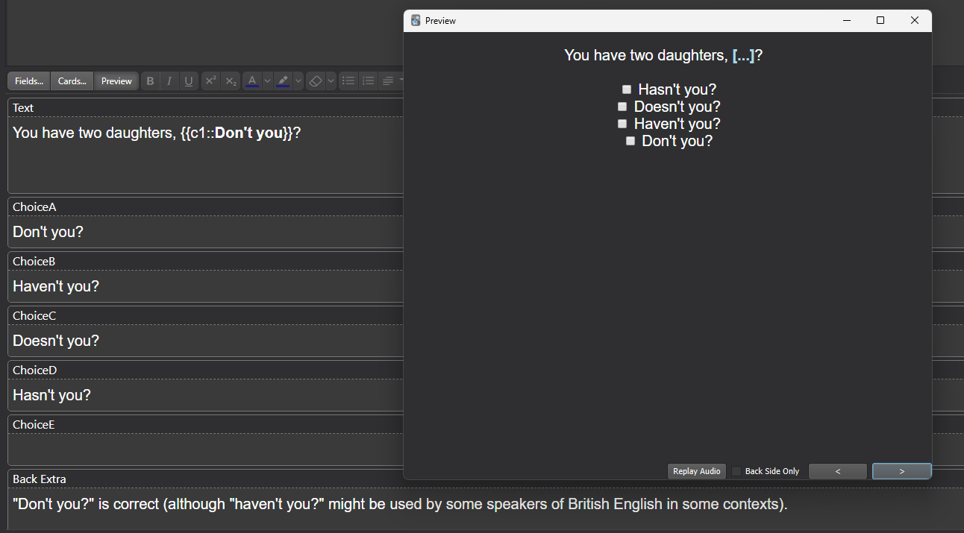Click into the Back Extra field text
Image resolution: width=964 pixels, height=533 pixels.
click(400, 504)
